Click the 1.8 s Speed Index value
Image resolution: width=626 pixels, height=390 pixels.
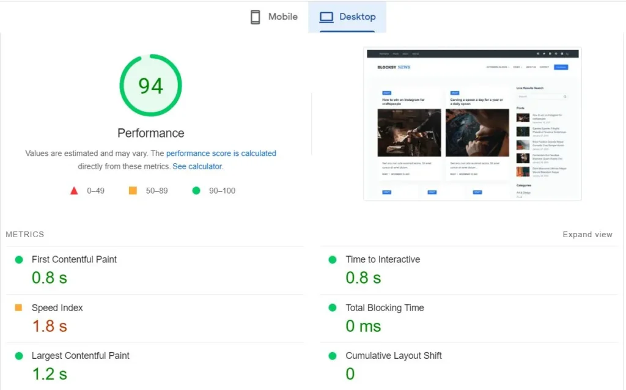[x=50, y=326]
